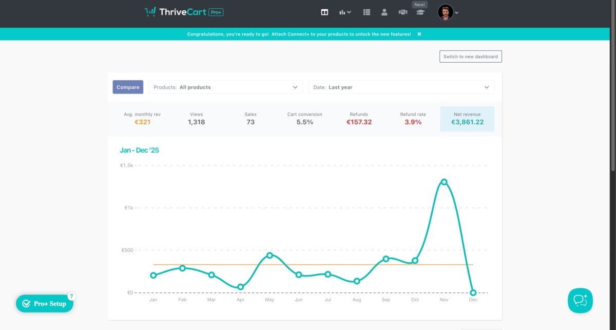
Task: Click the Compare button
Action: click(x=128, y=87)
